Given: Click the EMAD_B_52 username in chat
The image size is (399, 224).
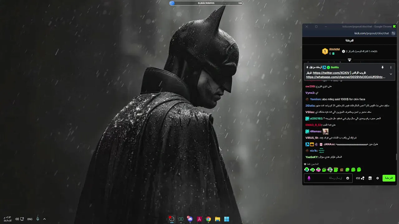Looking at the screenshot, I should pos(313,125).
